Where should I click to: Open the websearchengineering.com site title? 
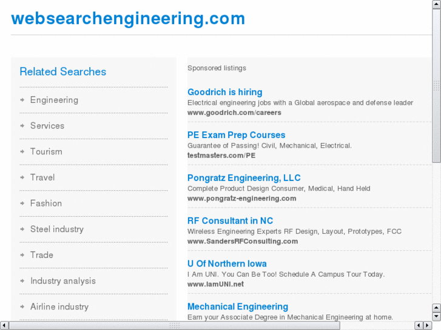click(x=128, y=19)
